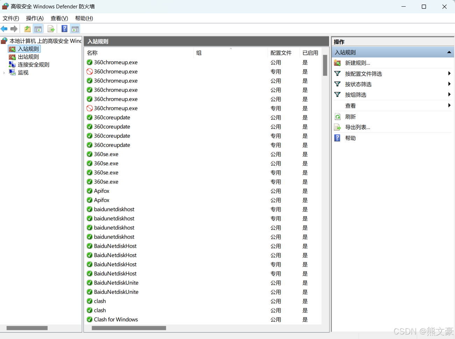Toggle the action pane toolbar icon
The width and height of the screenshot is (455, 339).
[75, 29]
